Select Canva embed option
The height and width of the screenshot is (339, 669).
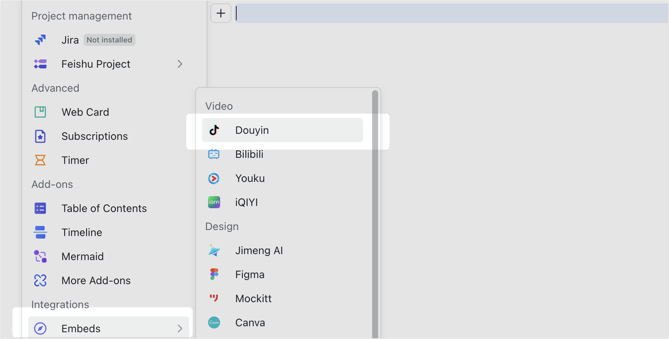283,322
